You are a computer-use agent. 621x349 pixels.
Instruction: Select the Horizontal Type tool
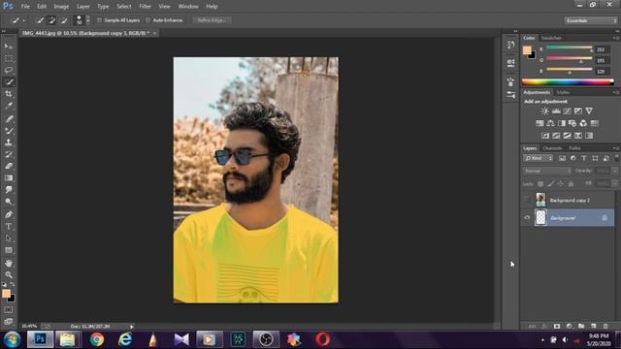[x=9, y=226]
